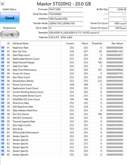Click the status icon for Seek Error Rate

pos(3,66)
